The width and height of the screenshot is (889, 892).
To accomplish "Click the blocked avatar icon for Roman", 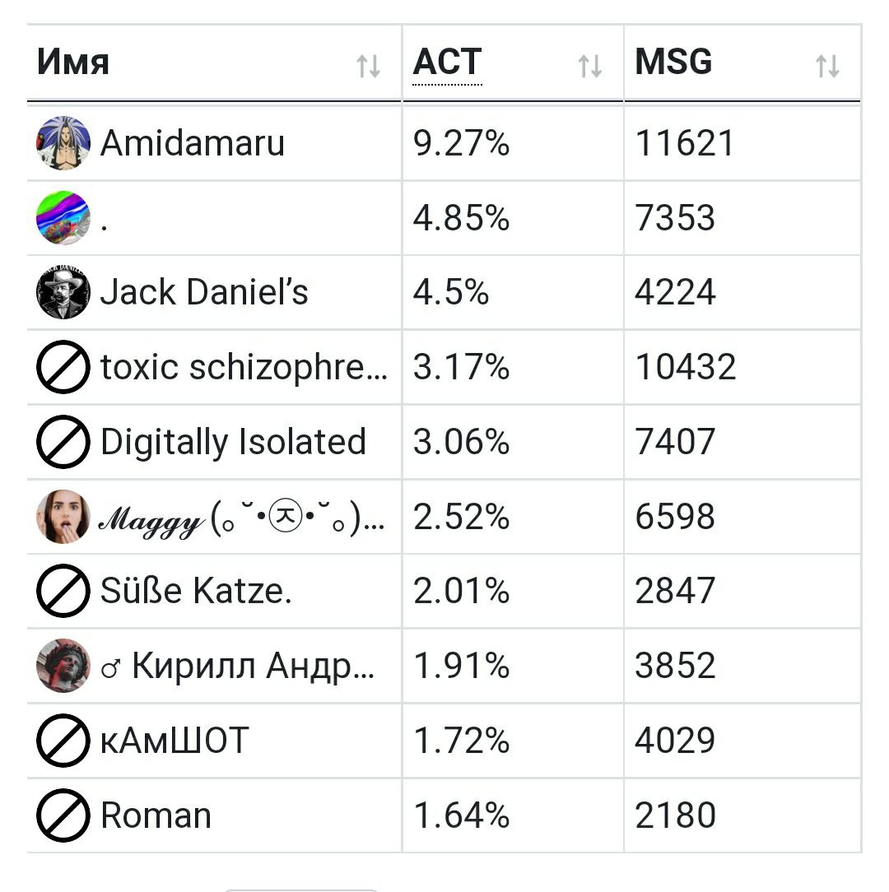I will 63,815.
